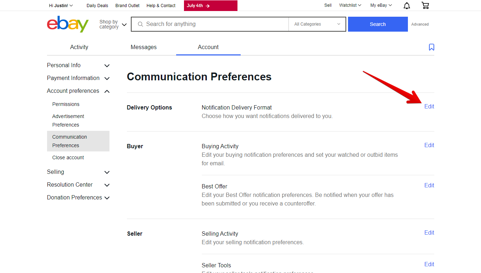
Task: Edit Seller Tools preferences
Action: click(x=429, y=264)
